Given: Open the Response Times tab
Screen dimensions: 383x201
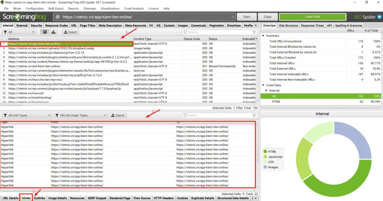Looking at the screenshot, I should (312, 25).
